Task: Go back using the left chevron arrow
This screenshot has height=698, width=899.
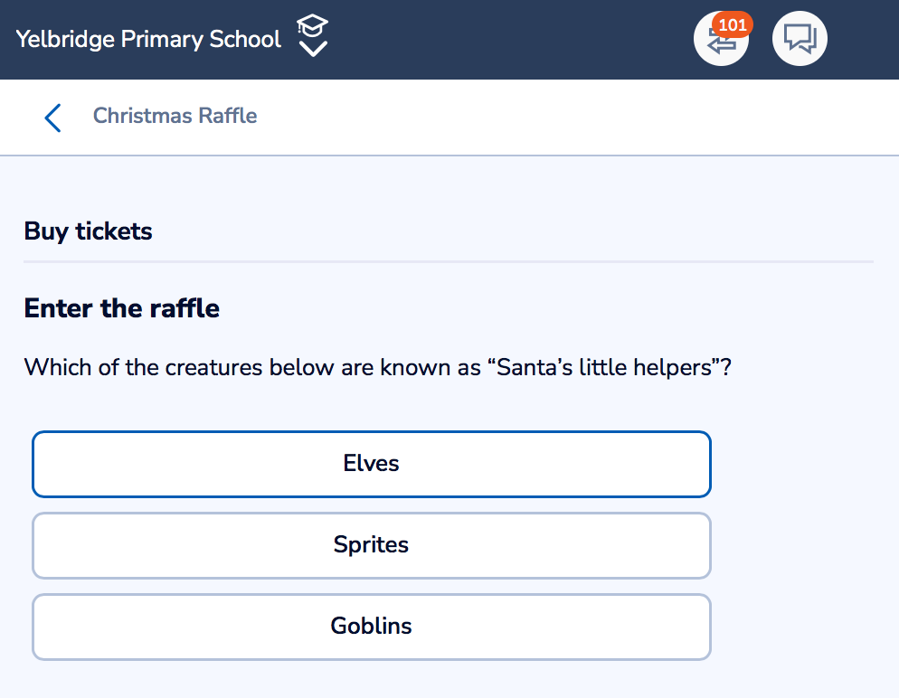Action: 52,118
